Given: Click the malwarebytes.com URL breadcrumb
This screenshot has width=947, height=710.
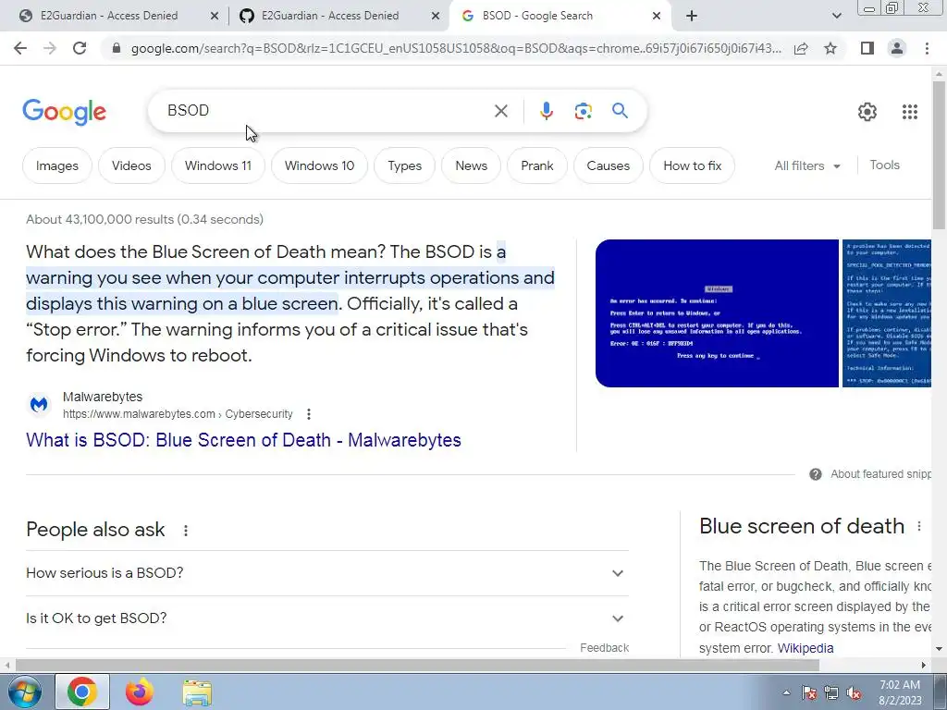Looking at the screenshot, I should pos(178,414).
